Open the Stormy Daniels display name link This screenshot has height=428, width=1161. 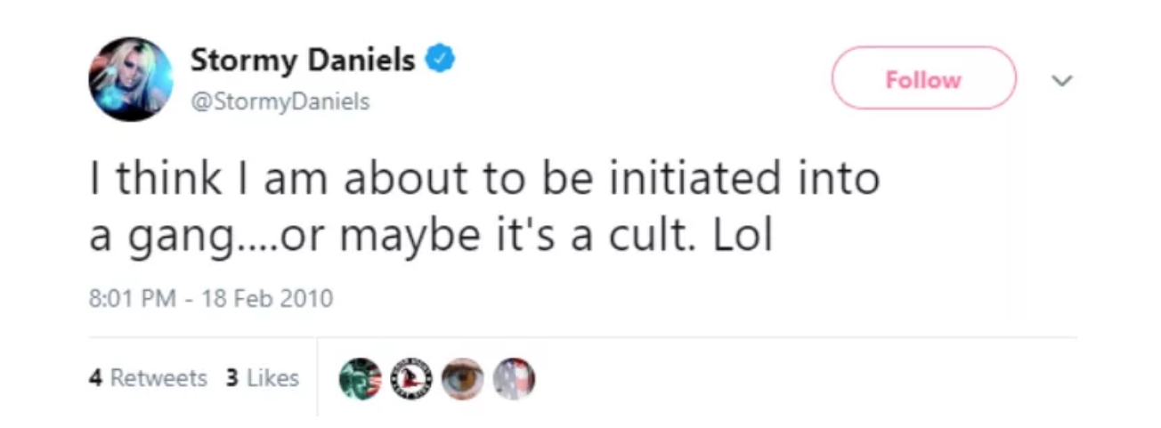click(x=303, y=61)
